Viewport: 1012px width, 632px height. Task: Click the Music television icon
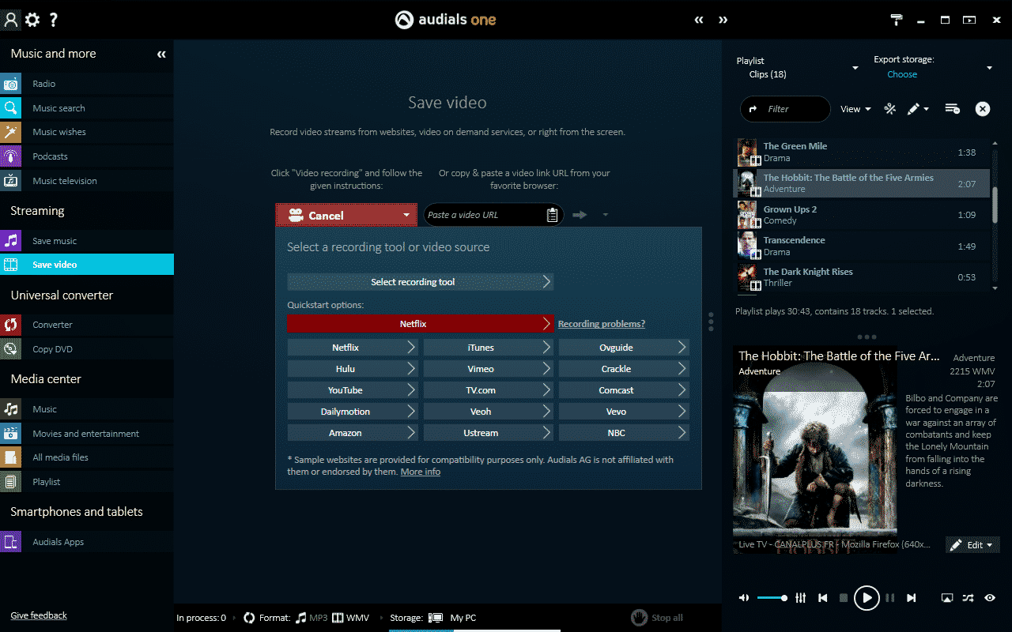tap(11, 181)
